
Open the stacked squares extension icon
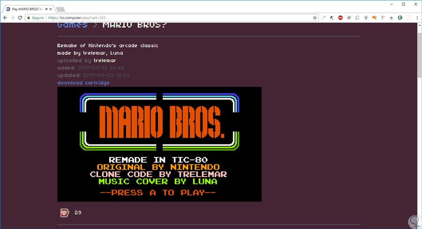click(349, 18)
